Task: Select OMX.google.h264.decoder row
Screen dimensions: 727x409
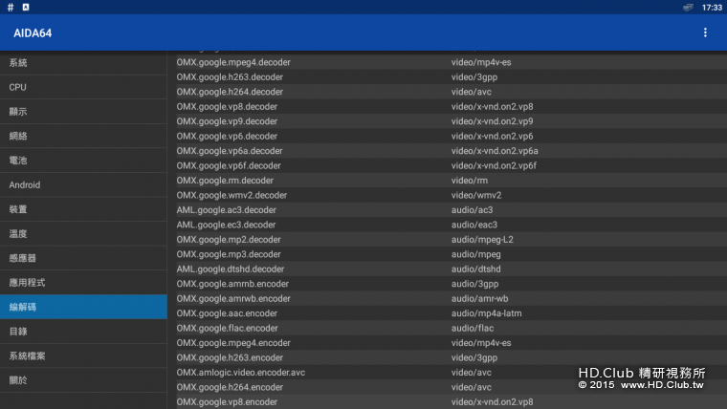Action: pyautogui.click(x=452, y=92)
